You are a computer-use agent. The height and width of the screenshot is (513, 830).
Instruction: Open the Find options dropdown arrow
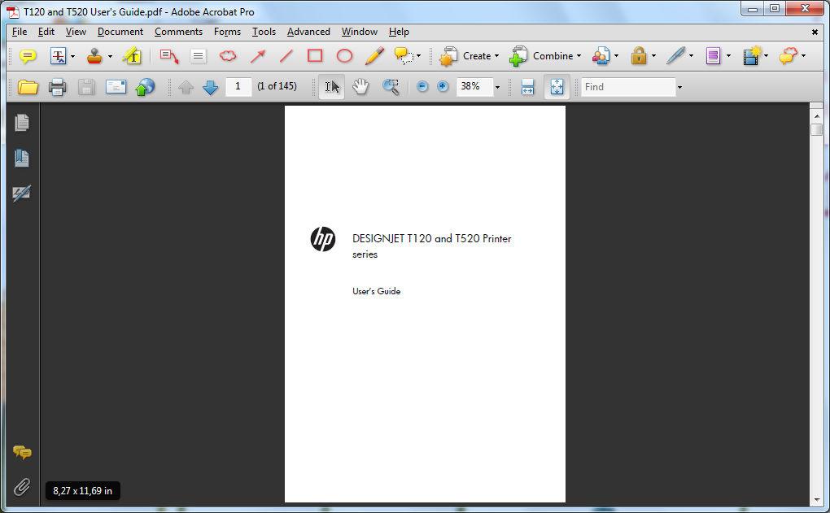[x=679, y=87]
